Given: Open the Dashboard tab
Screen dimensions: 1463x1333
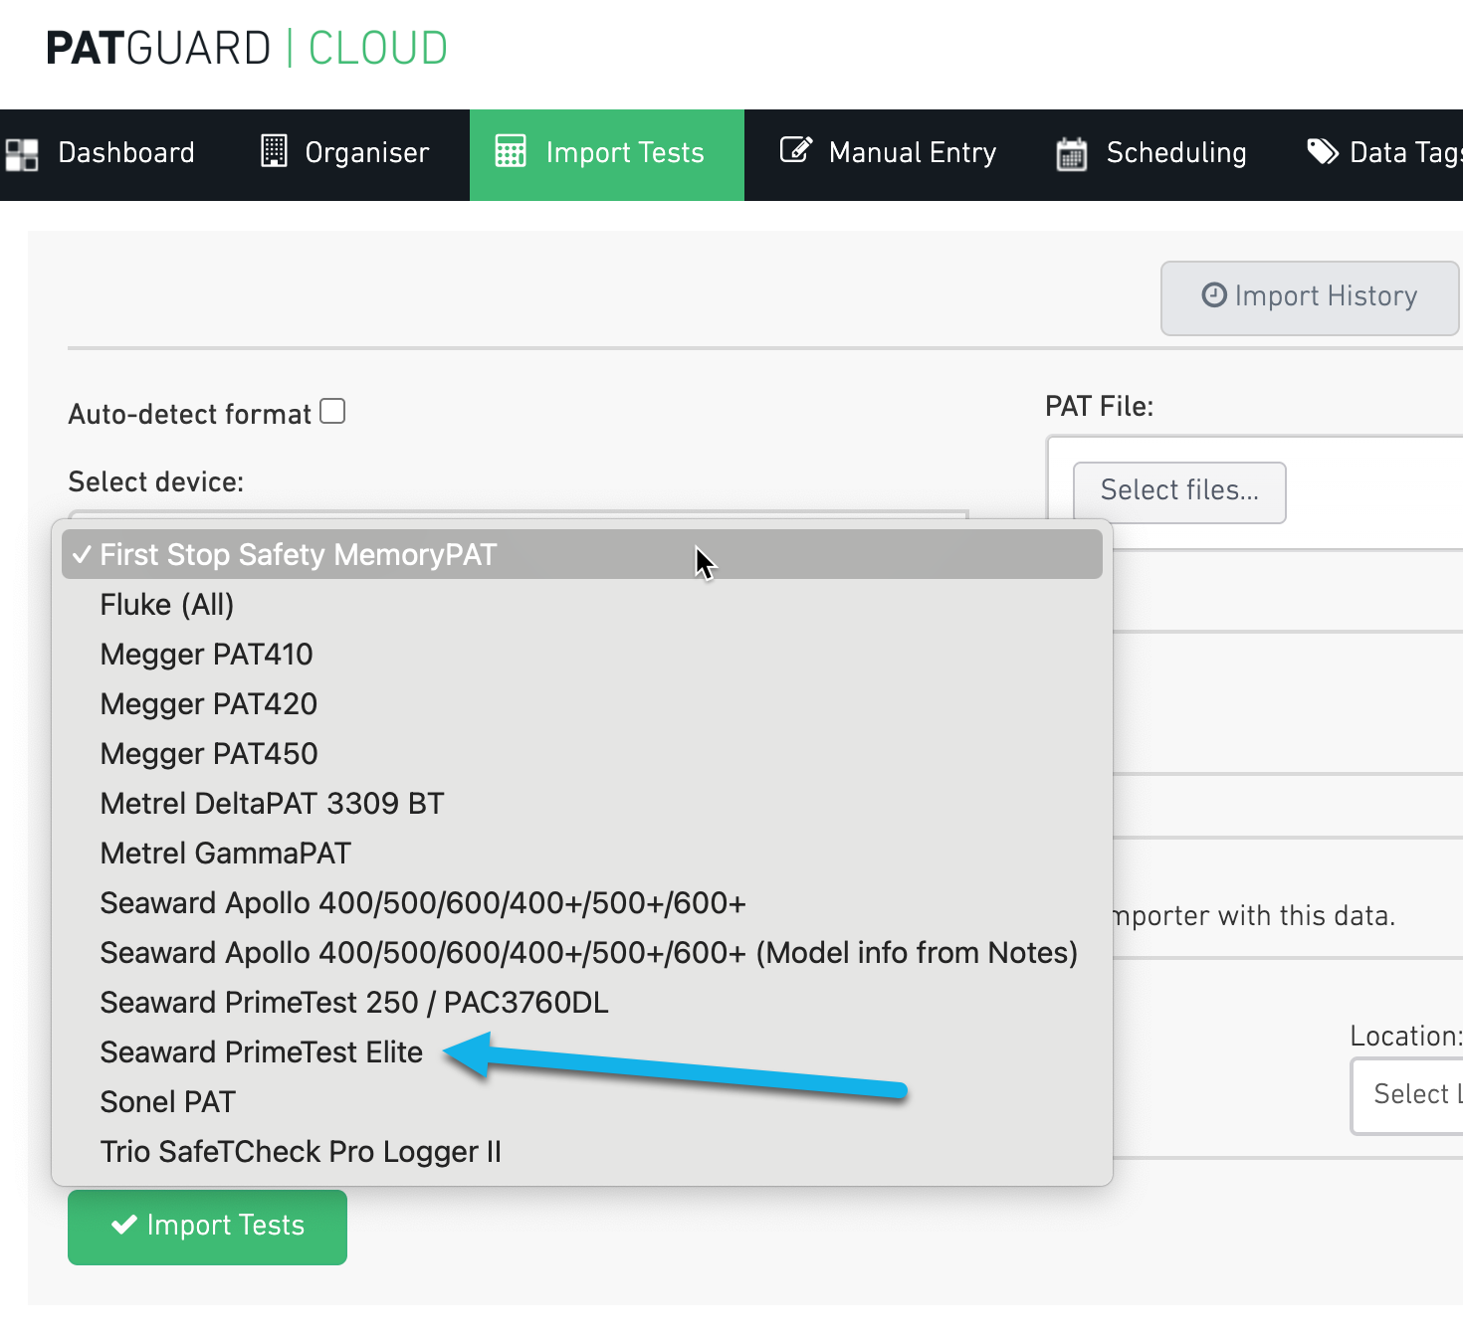Looking at the screenshot, I should (101, 154).
